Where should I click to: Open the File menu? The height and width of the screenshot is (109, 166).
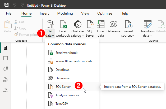tap(9, 13)
